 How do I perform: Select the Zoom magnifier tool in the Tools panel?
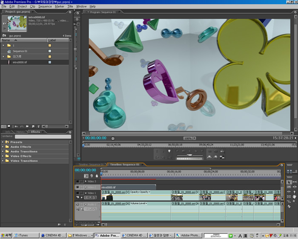[295, 202]
